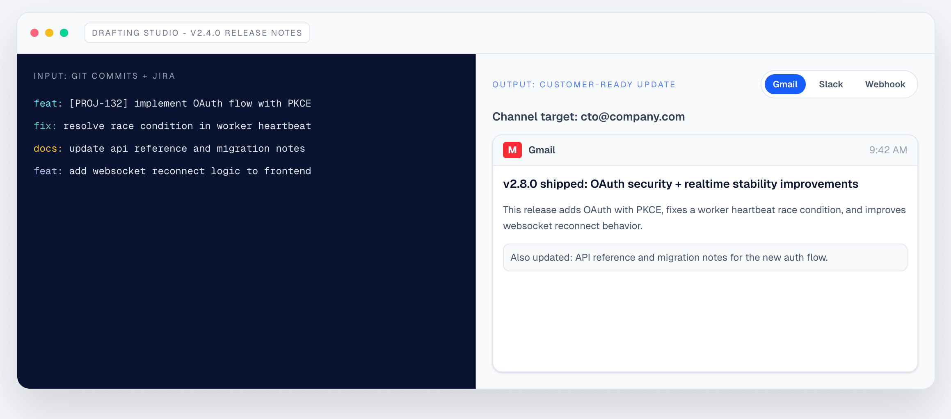Switch output to Webhook

pos(885,84)
